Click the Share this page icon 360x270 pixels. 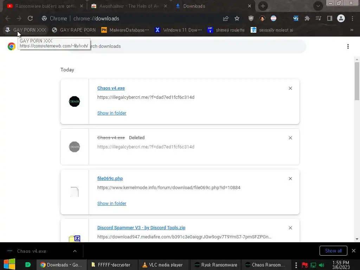pyautogui.click(x=226, y=18)
